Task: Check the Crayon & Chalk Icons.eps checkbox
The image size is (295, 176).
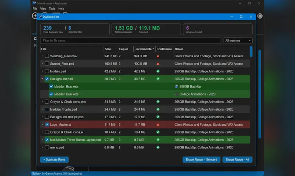Action: point(47,101)
